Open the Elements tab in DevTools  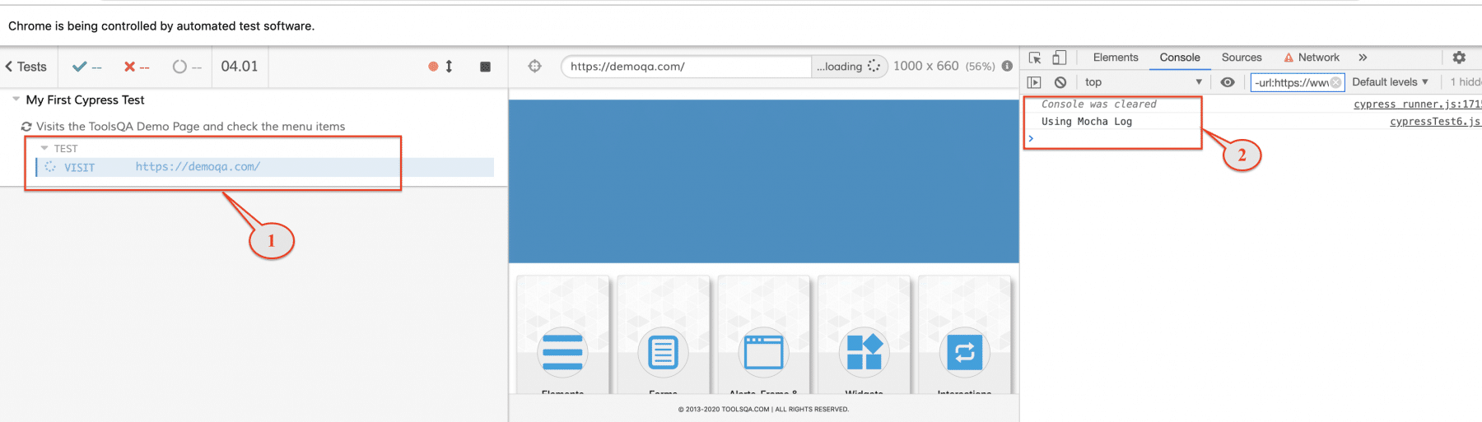[x=1116, y=58]
